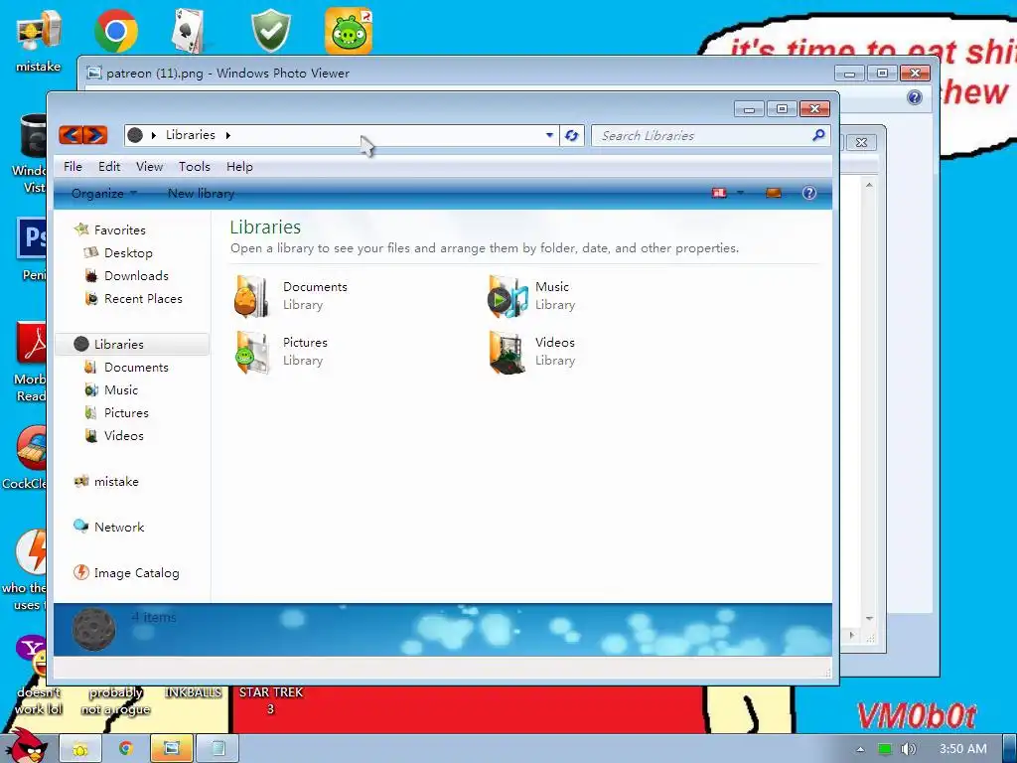Screen dimensions: 1017x763
Task: Select Documents in the navigation tree
Action: tap(127, 368)
